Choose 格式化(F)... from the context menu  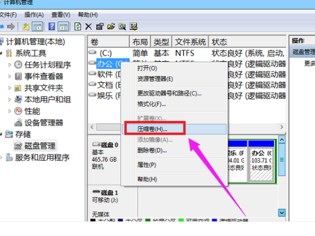(152, 104)
